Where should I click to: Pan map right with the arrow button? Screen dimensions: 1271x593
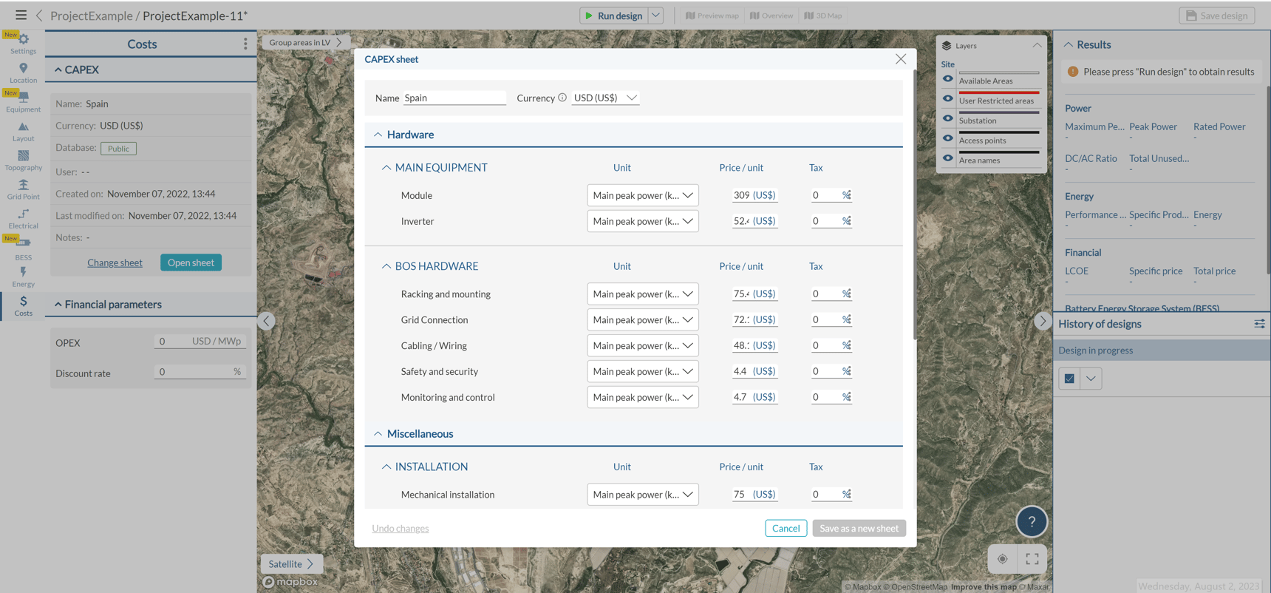[x=1042, y=321]
